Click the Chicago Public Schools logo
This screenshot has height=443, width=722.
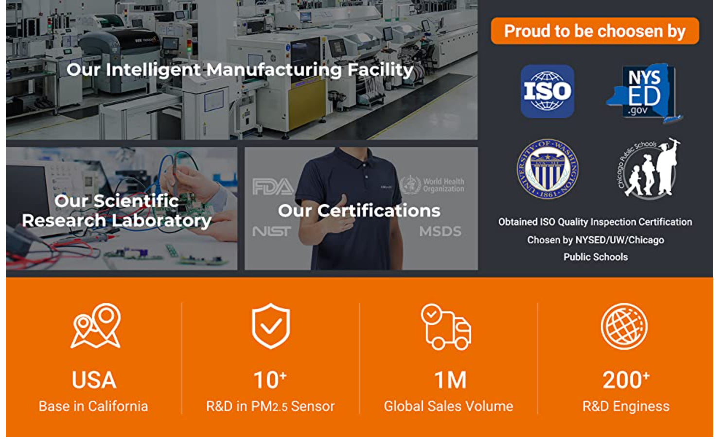click(649, 168)
